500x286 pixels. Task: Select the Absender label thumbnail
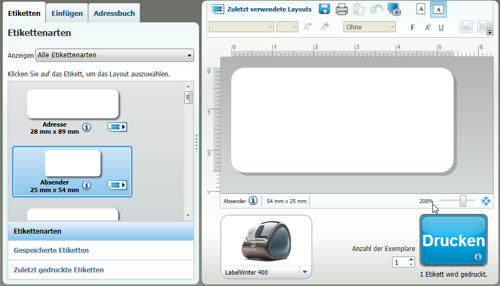click(73, 163)
